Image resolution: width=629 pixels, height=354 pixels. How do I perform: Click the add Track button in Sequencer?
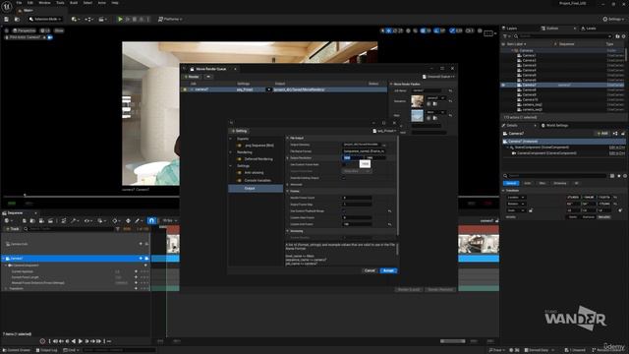coord(13,229)
